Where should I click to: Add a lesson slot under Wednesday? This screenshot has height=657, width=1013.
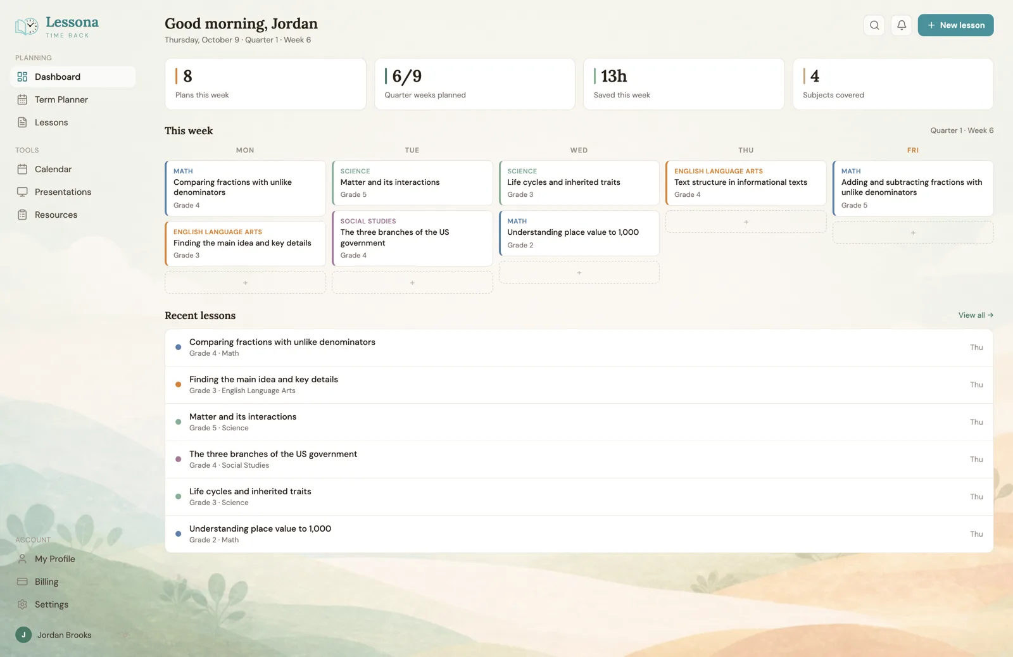coord(579,272)
